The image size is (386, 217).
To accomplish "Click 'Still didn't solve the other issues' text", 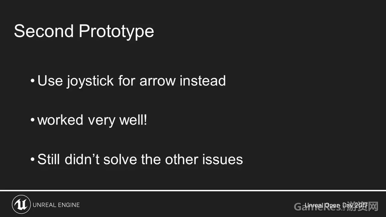I will click(140, 159).
